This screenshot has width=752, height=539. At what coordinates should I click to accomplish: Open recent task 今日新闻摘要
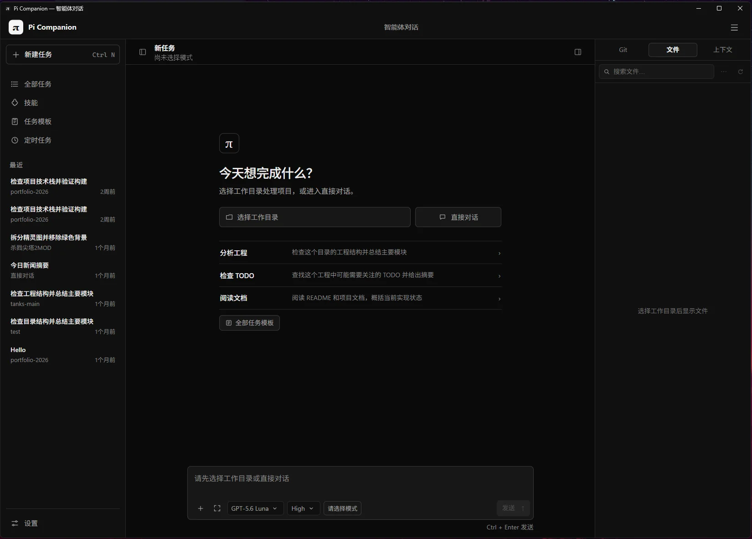[63, 270]
